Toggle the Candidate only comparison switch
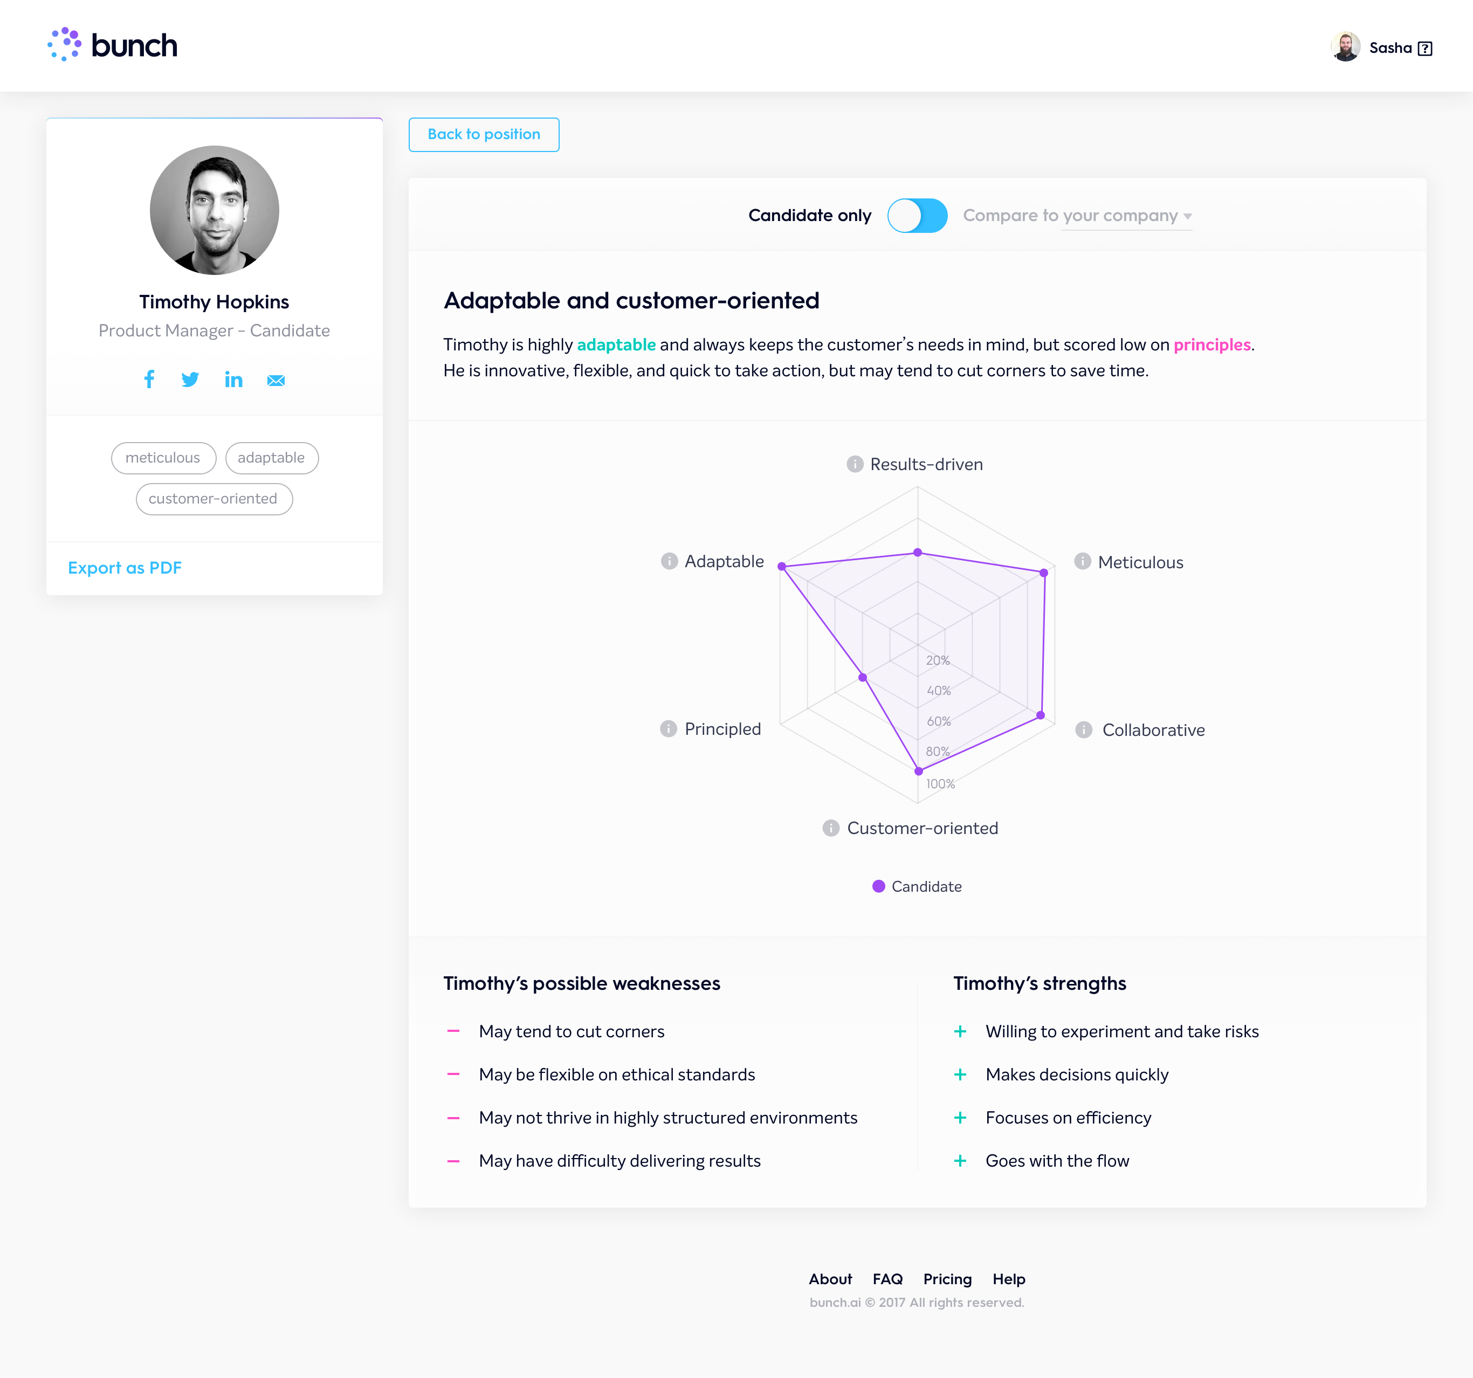 [917, 216]
